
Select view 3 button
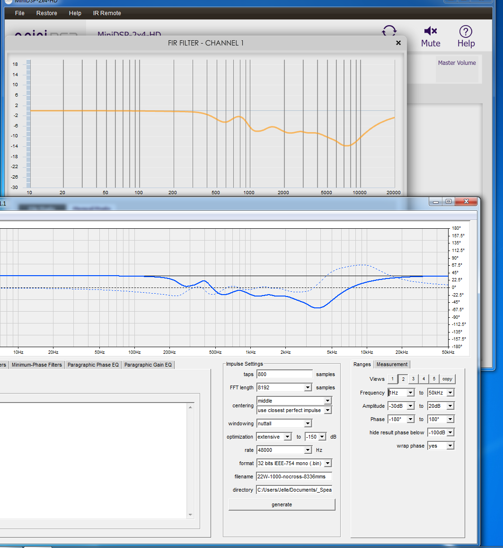tap(413, 379)
